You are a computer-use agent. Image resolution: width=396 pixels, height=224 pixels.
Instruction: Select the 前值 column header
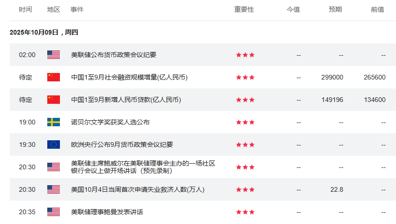click(377, 9)
